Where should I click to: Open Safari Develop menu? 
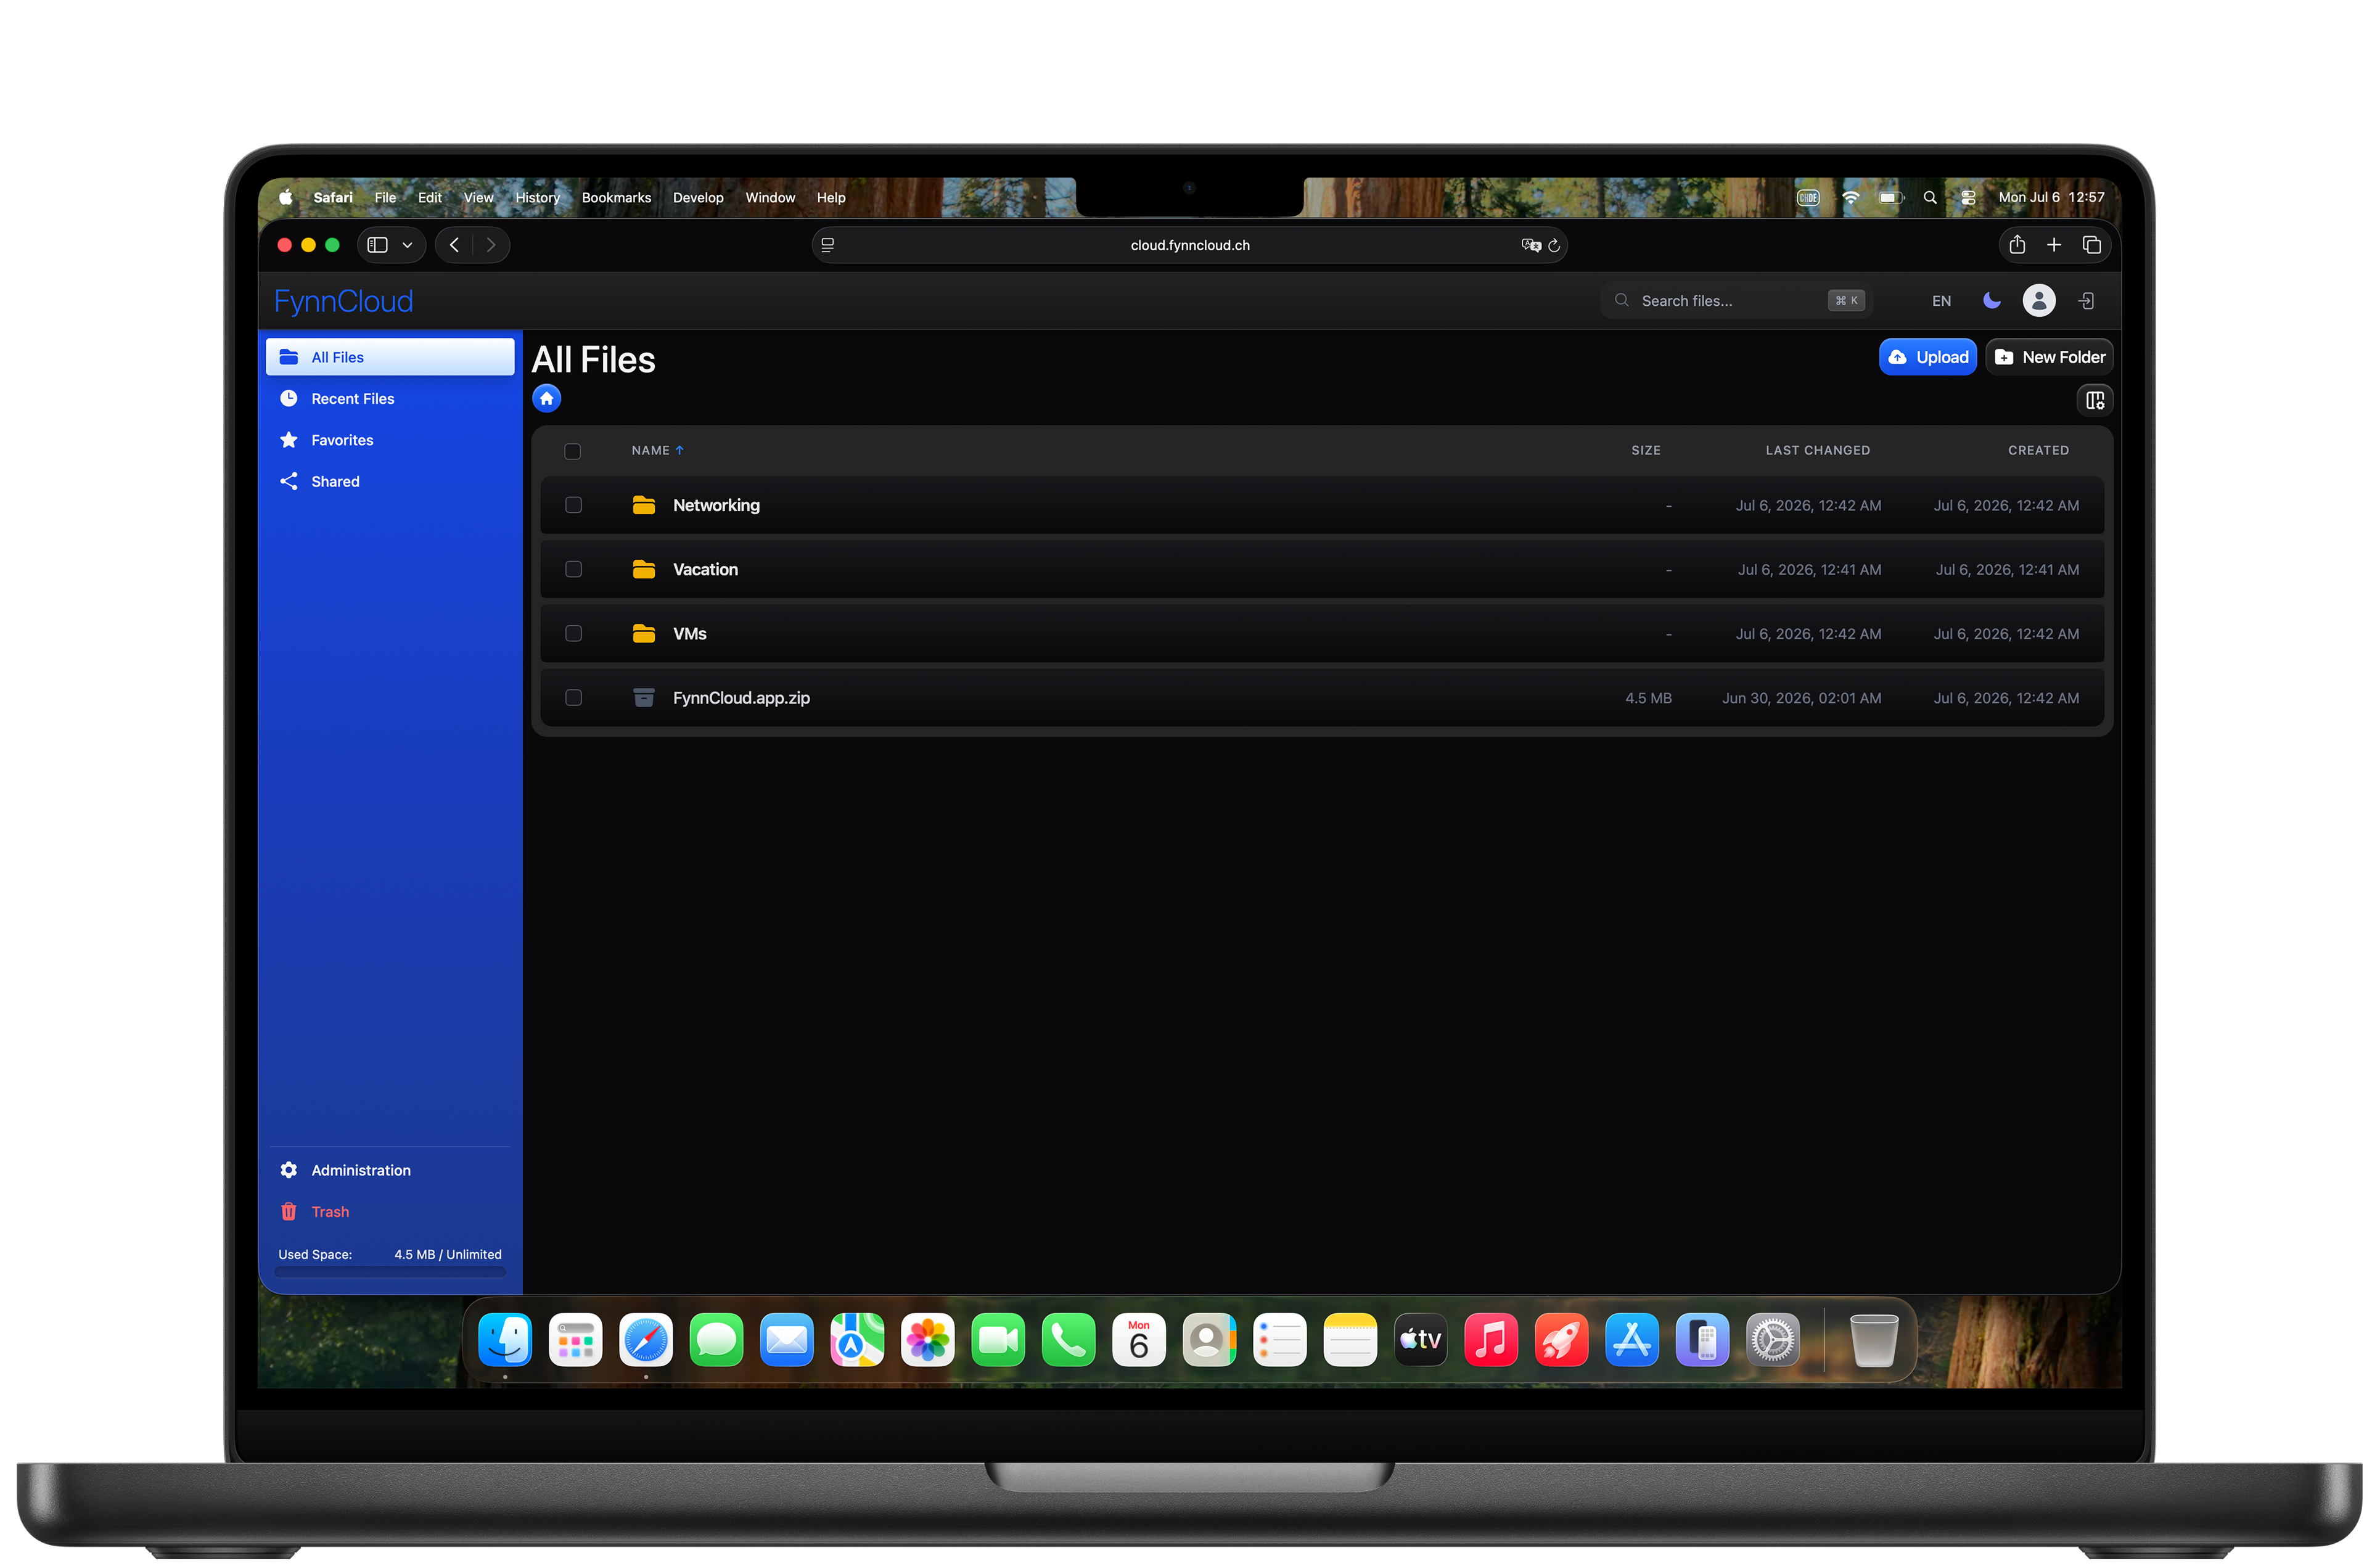coord(698,197)
